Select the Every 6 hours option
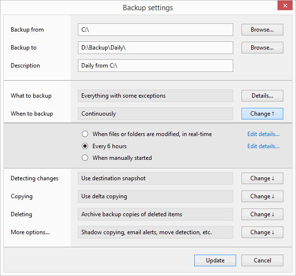 point(85,146)
